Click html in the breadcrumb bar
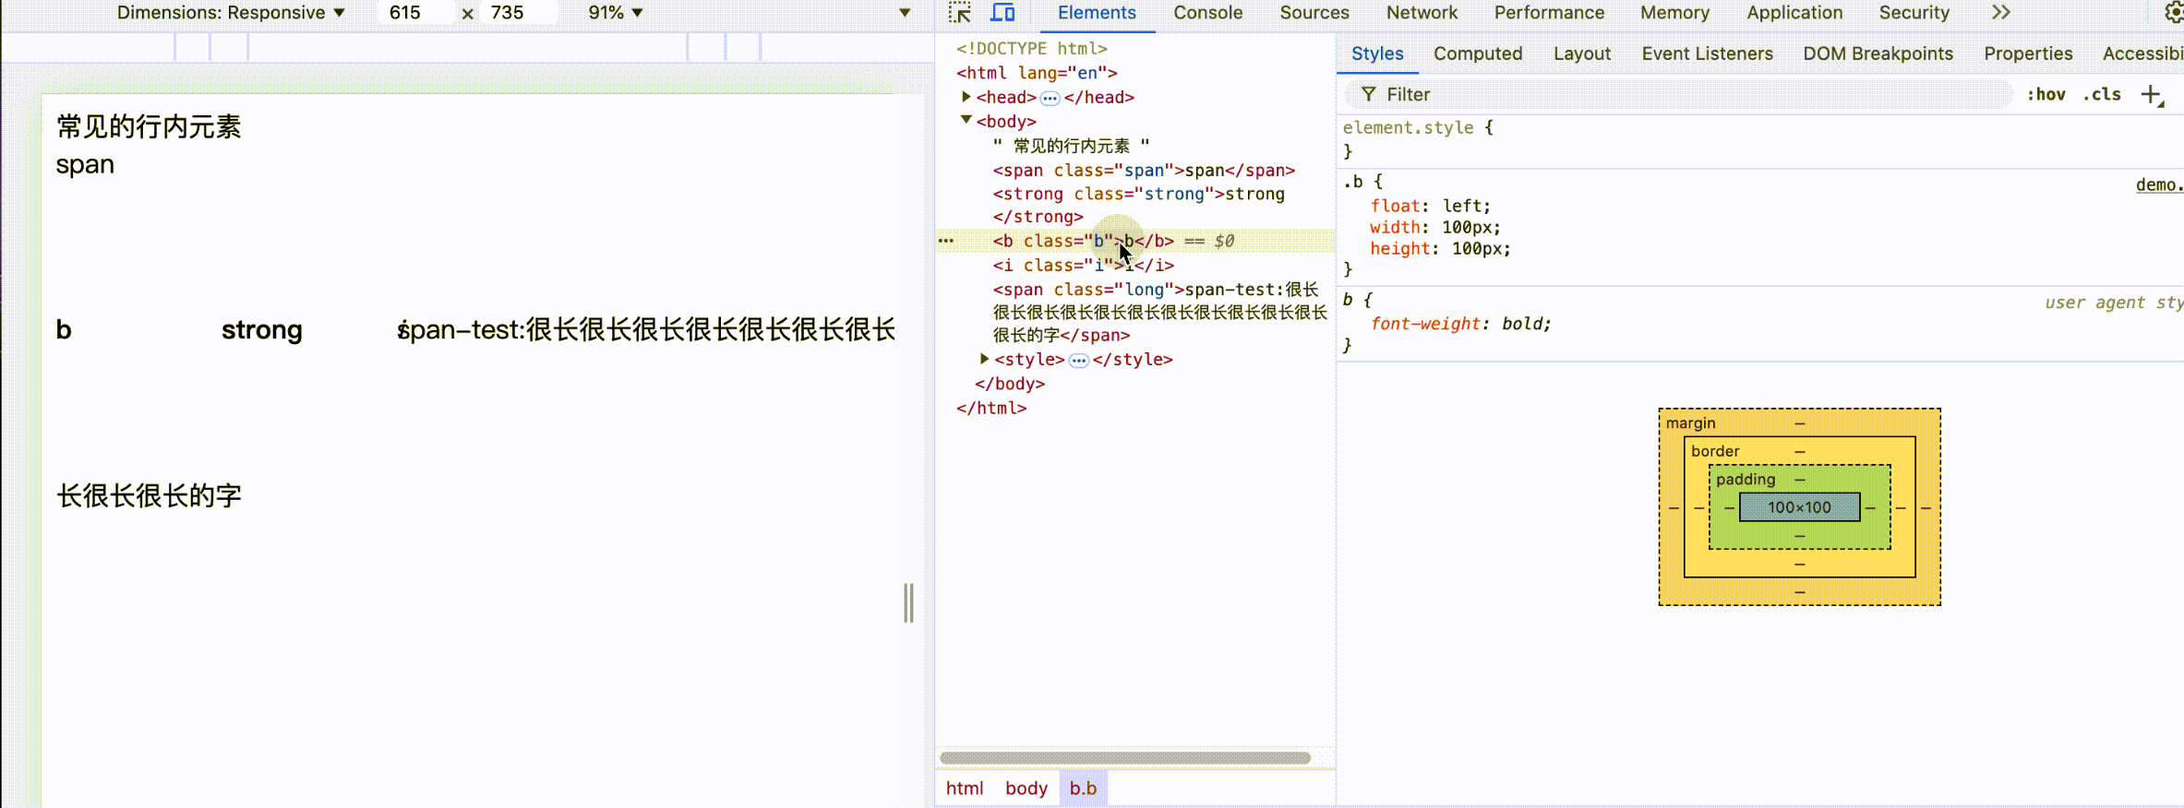 click(965, 788)
